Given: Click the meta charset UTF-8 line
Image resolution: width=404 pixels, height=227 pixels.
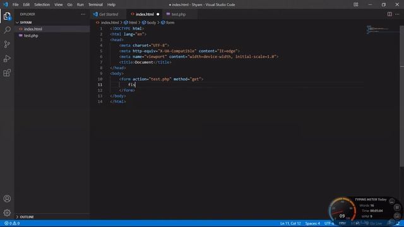Looking at the screenshot, I should pos(145,45).
